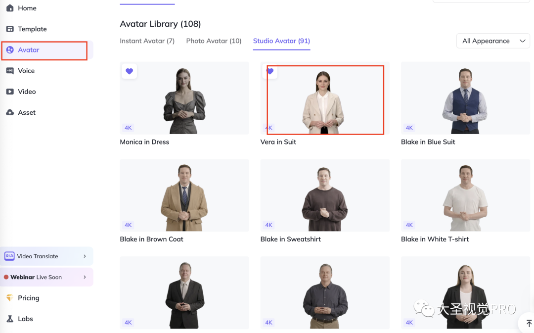
Task: Open the Labs flask icon
Action: pos(10,319)
